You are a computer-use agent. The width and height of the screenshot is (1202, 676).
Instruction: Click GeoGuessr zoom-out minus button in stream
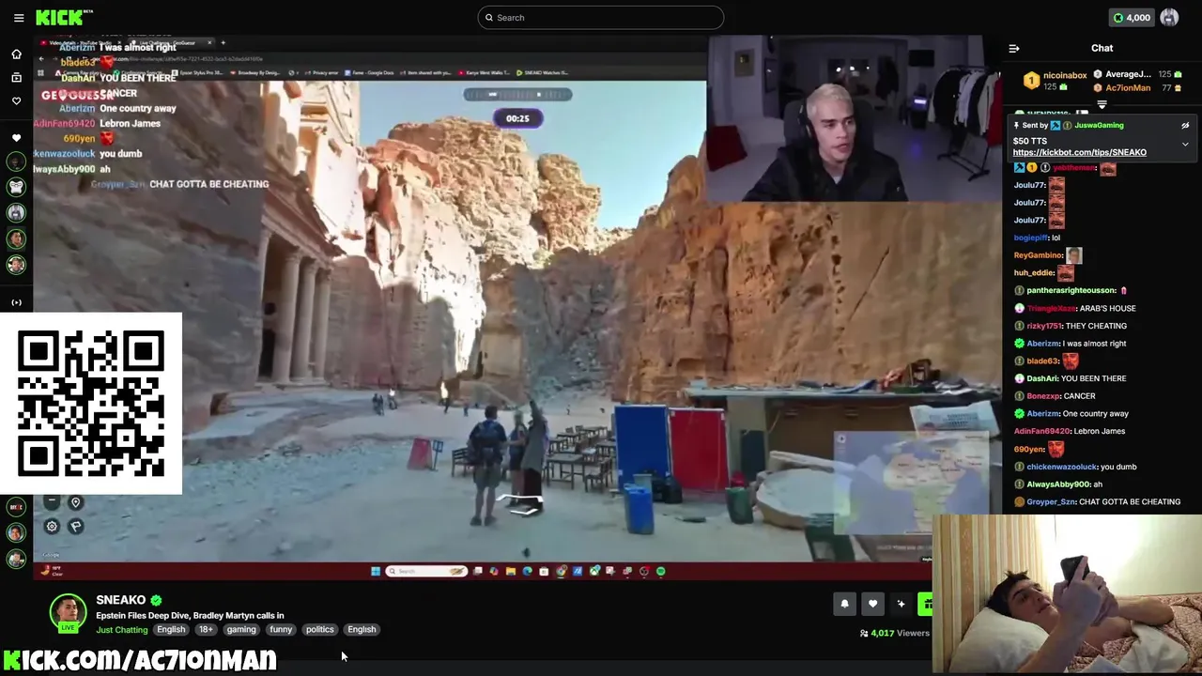tap(52, 502)
